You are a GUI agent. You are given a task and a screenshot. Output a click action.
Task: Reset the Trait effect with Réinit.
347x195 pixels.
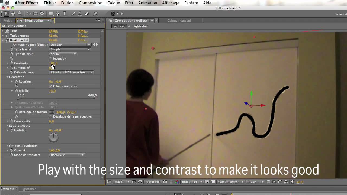(53, 31)
